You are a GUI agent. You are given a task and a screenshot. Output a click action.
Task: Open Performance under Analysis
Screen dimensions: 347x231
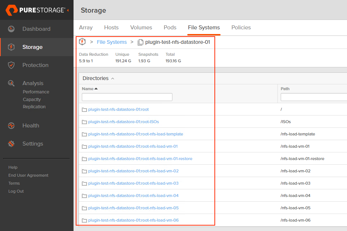pos(36,92)
